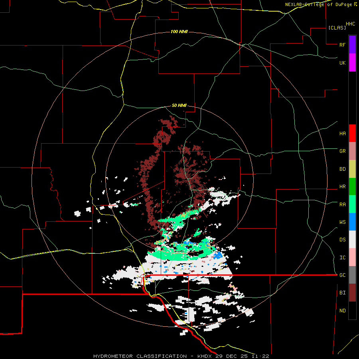Click the GR legend color swatch
Viewport: 359px width, 359px height.
coord(352,151)
